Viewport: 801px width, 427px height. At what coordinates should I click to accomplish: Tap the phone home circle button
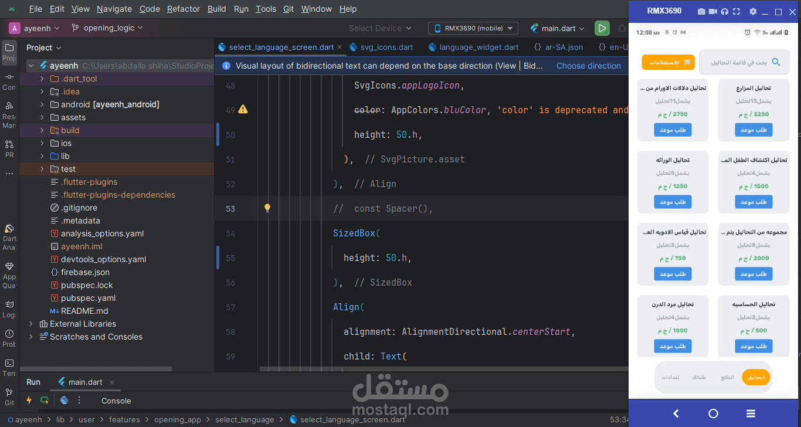point(713,414)
